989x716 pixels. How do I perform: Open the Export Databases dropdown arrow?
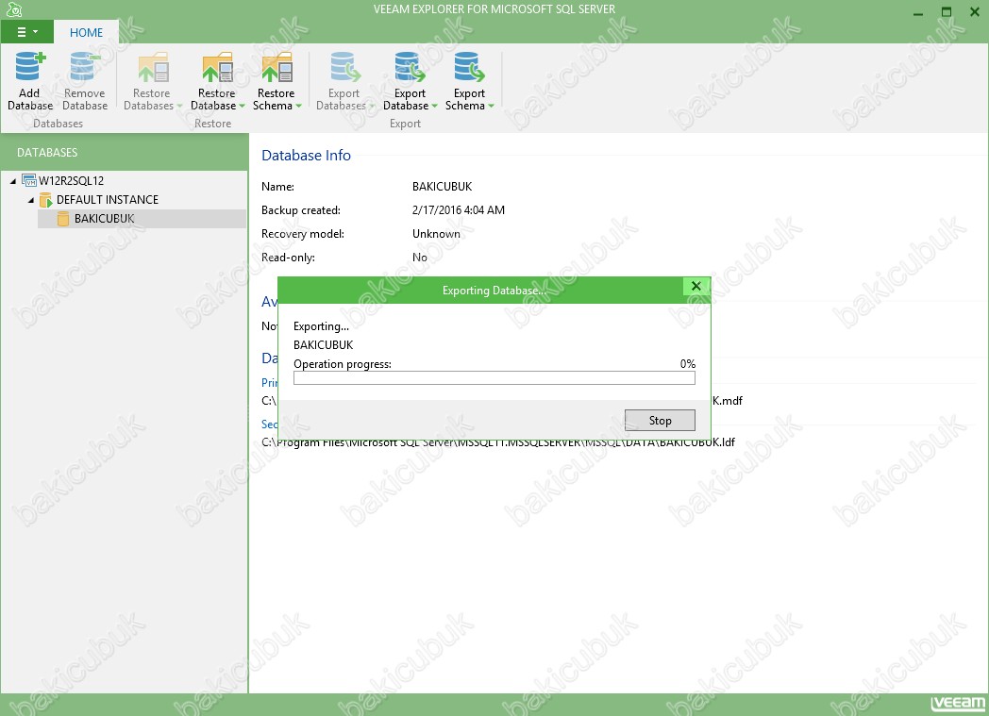click(x=372, y=106)
